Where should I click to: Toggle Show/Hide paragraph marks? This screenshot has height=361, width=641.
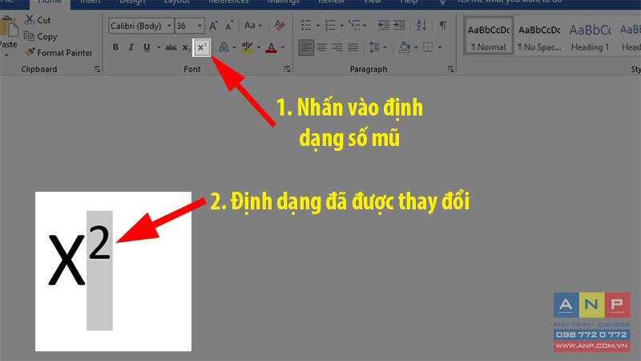click(x=443, y=26)
